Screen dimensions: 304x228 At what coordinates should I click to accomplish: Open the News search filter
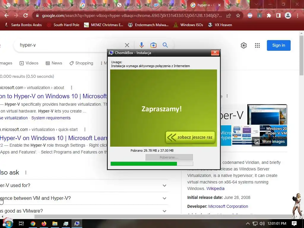click(54, 63)
